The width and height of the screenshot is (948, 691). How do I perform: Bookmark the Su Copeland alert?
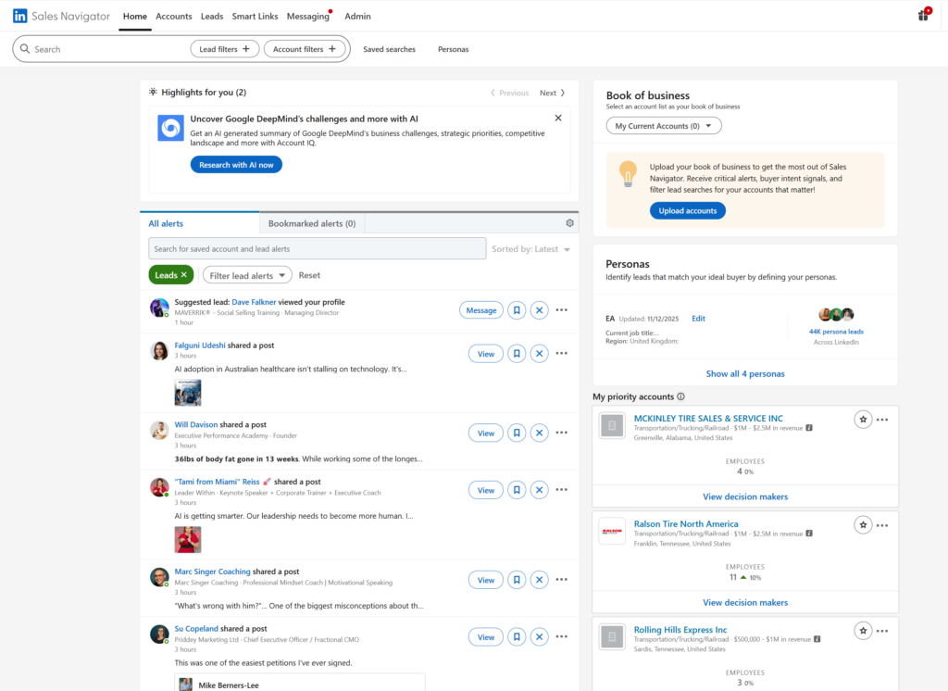click(x=517, y=637)
